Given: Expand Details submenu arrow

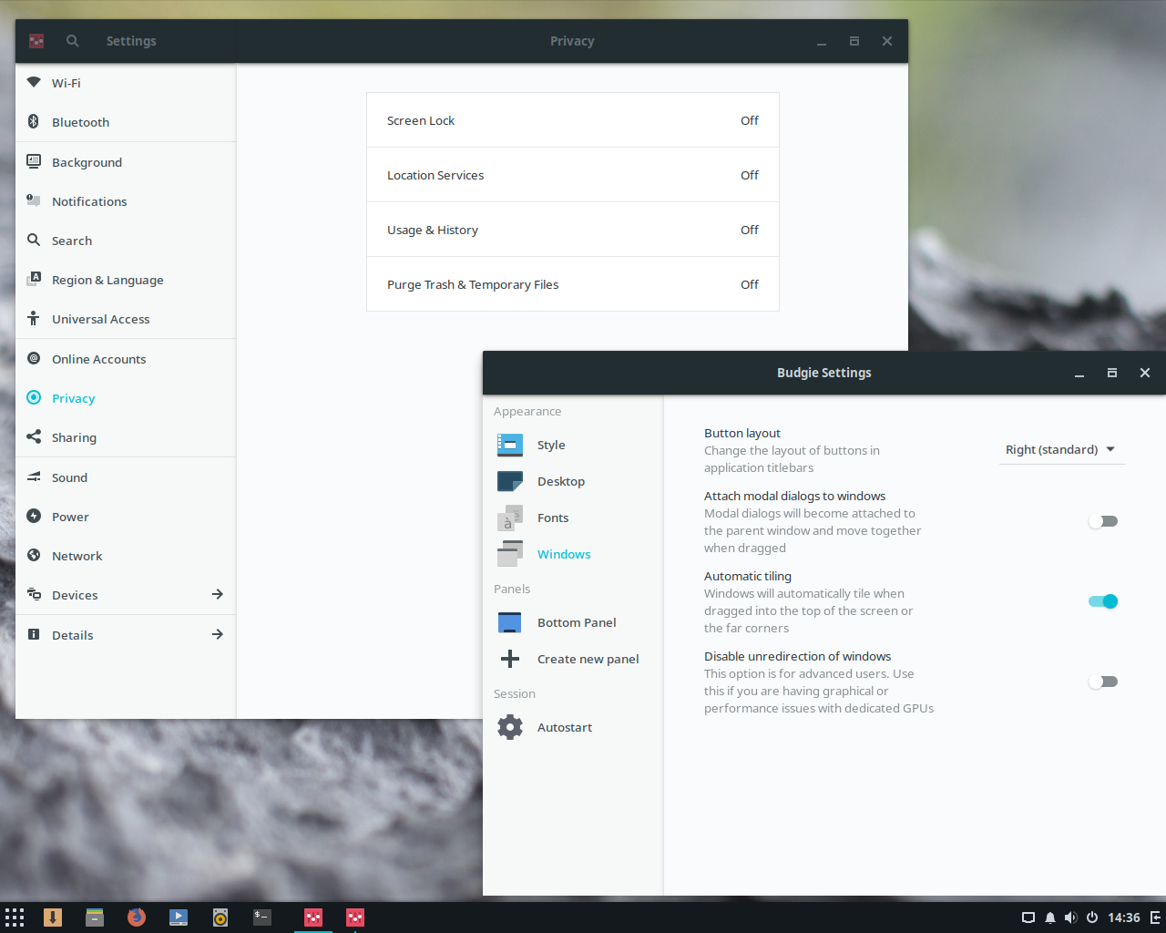Looking at the screenshot, I should (x=217, y=634).
